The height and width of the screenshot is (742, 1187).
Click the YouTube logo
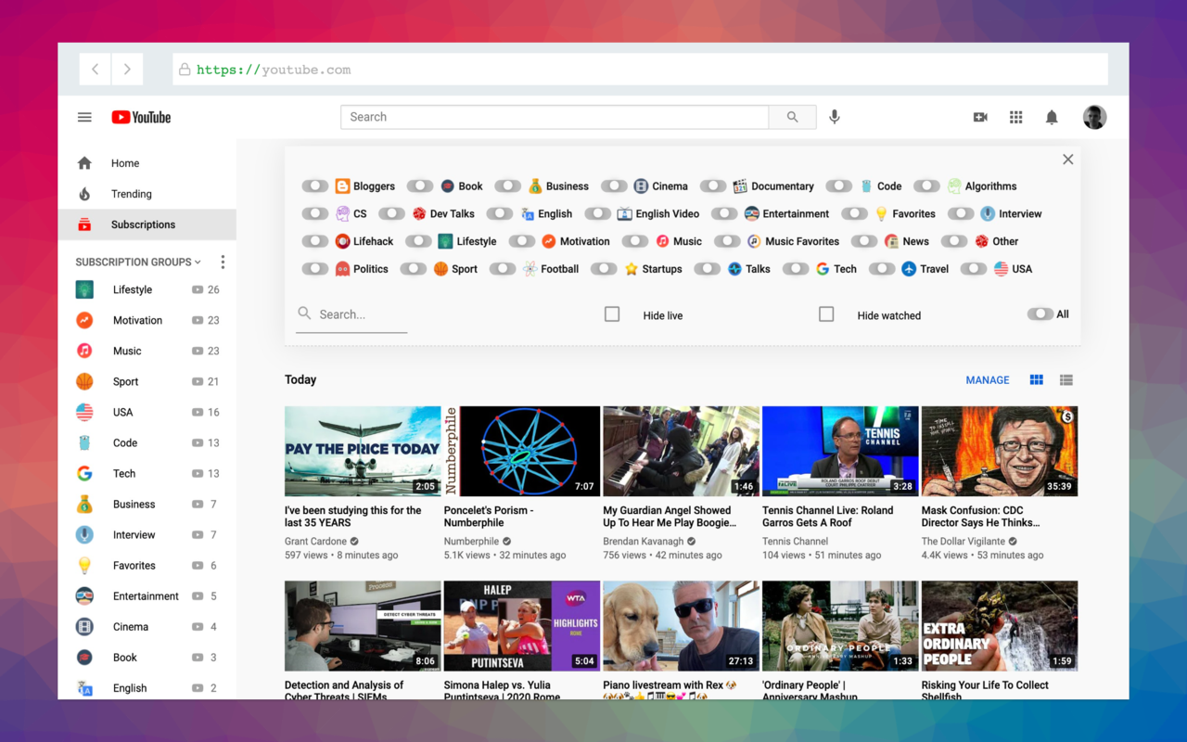pyautogui.click(x=141, y=117)
